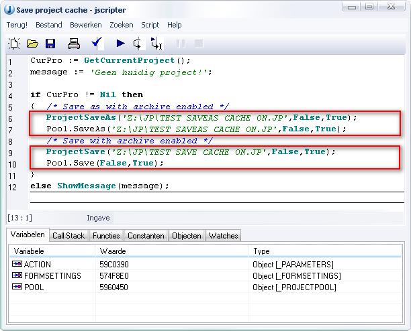Switch to the Call Stack tab
Screen dimensions: 411x331
(x=68, y=236)
